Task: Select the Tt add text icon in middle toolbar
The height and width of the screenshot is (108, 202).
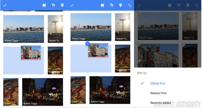Action: tap(111, 5)
